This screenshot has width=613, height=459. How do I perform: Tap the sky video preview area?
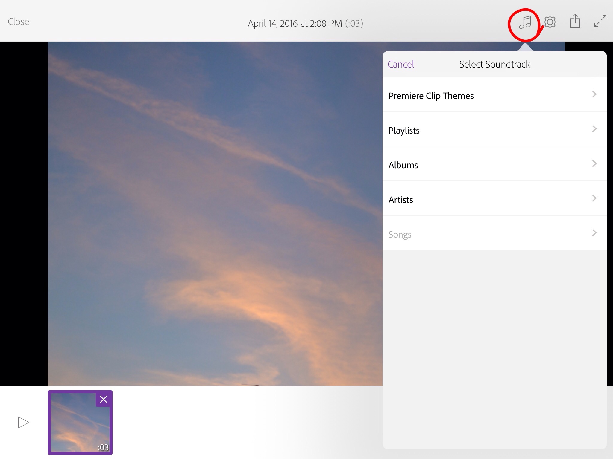pos(210,209)
